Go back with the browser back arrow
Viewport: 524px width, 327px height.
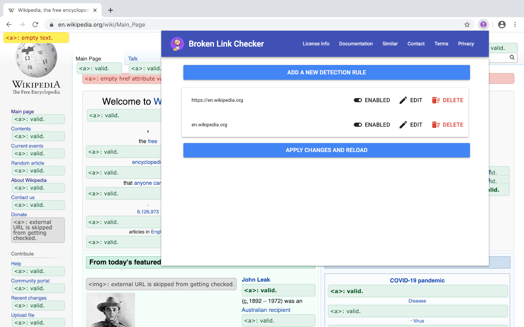point(9,25)
